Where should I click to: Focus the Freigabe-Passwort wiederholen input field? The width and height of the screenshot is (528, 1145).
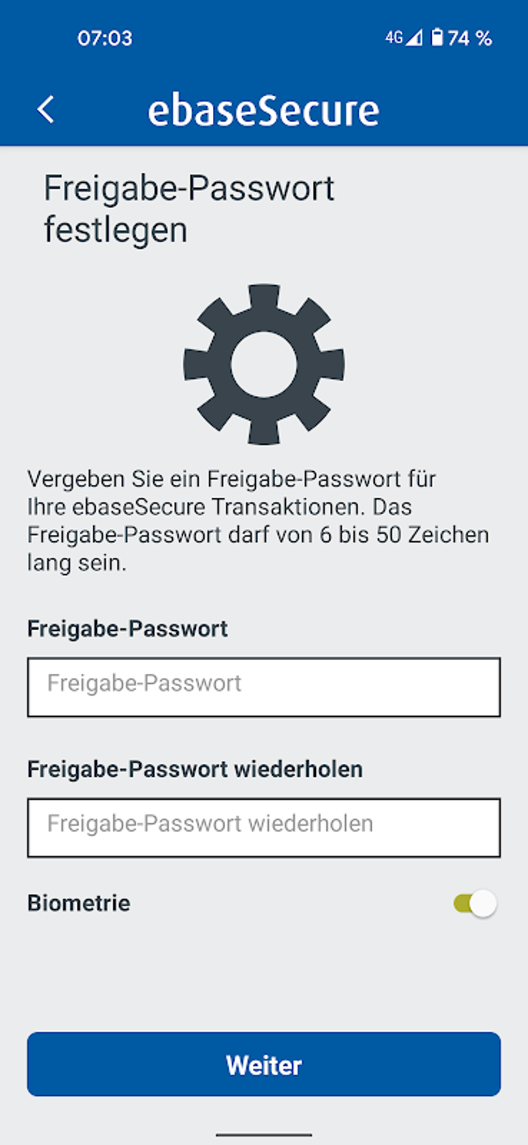tap(264, 828)
